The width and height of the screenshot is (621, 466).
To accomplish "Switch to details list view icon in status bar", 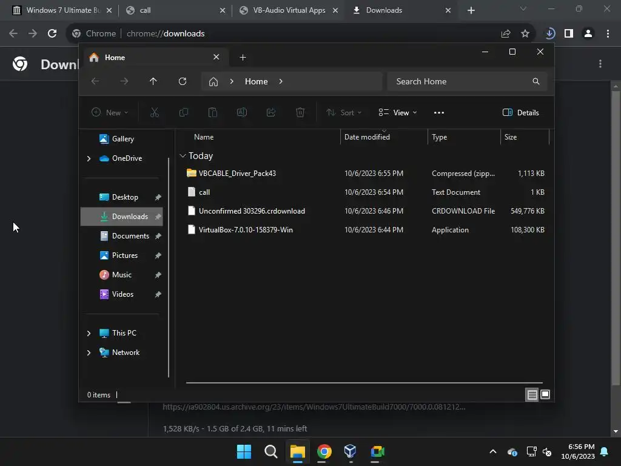I will click(532, 394).
